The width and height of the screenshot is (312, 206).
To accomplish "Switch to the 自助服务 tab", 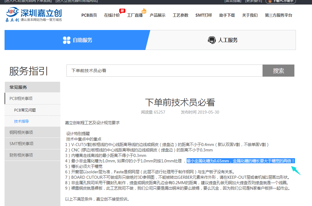I will [x=77, y=40].
